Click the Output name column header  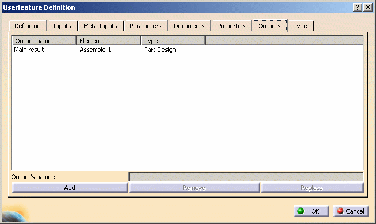click(44, 41)
